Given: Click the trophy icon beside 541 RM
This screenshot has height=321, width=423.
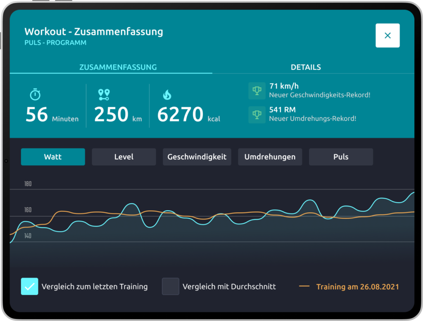Looking at the screenshot, I should (x=257, y=115).
